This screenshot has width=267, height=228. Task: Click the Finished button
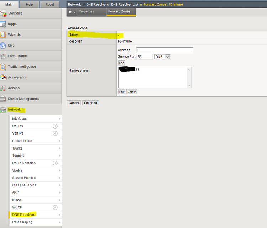(90, 103)
